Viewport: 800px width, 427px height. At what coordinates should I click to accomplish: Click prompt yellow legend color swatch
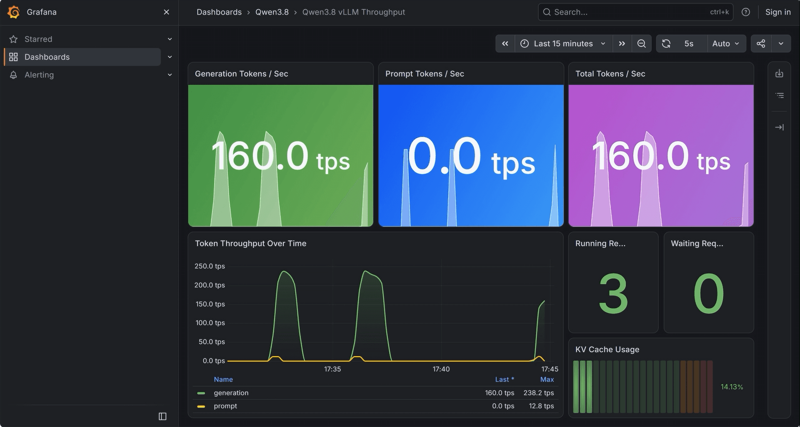pyautogui.click(x=201, y=407)
